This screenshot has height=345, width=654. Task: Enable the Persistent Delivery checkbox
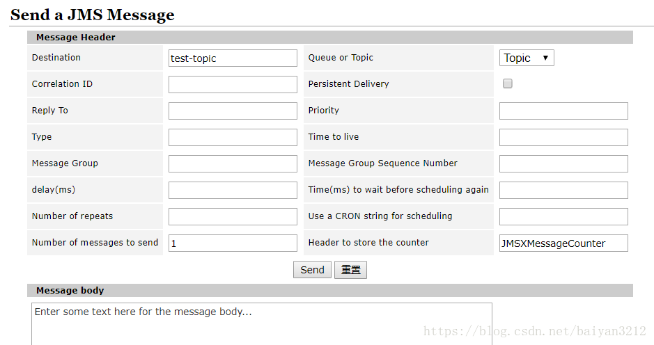pos(508,83)
